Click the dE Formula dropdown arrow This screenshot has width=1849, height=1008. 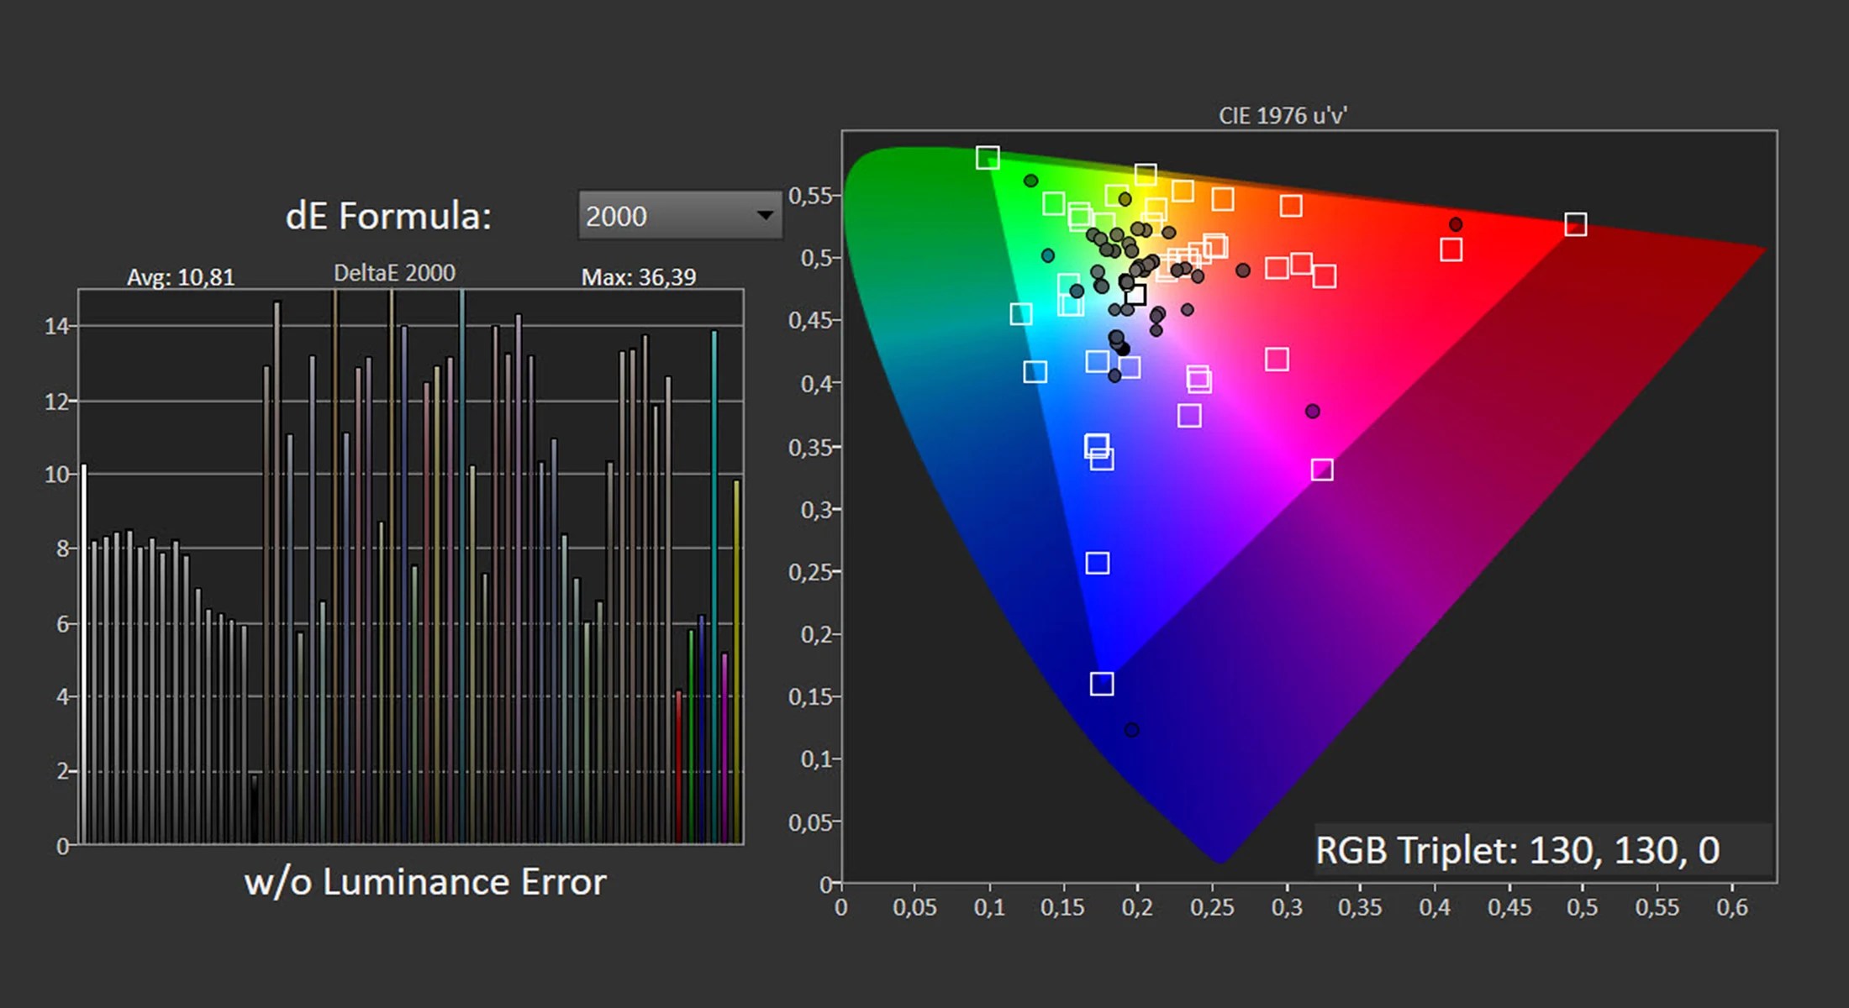(x=765, y=216)
